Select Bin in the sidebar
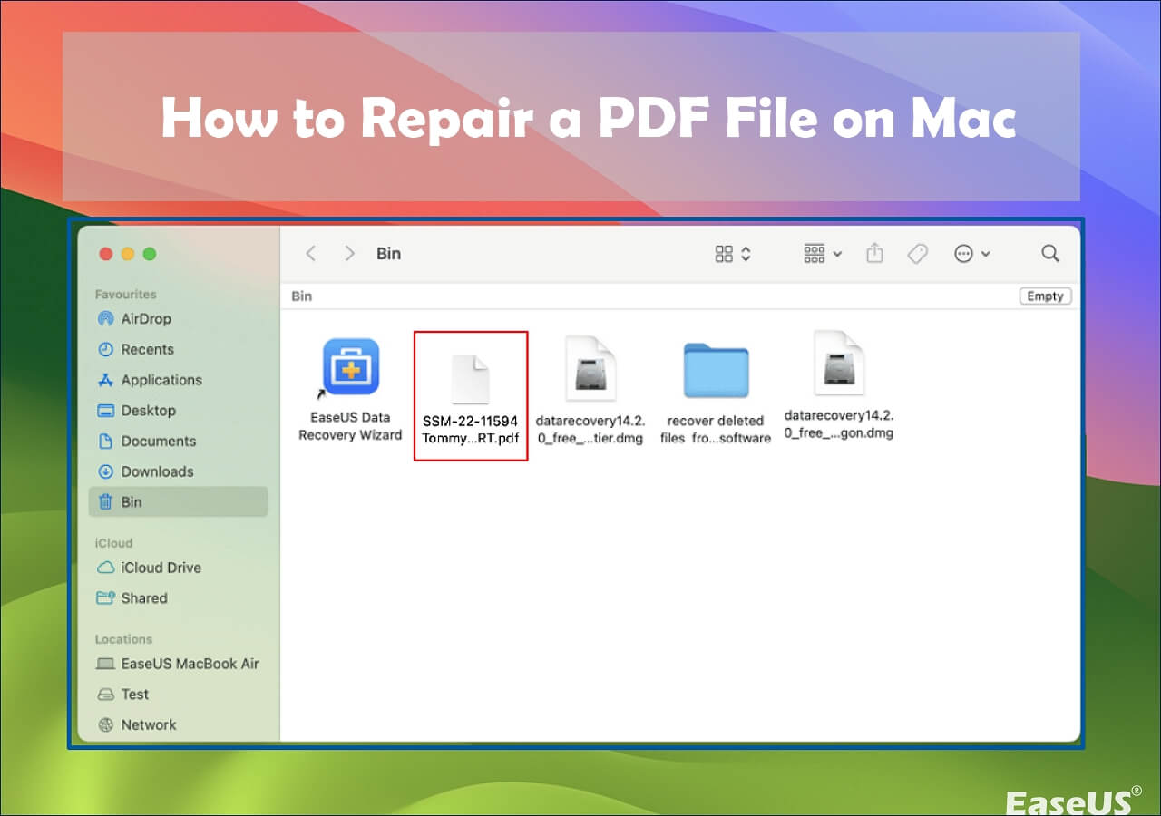1161x816 pixels. point(179,502)
